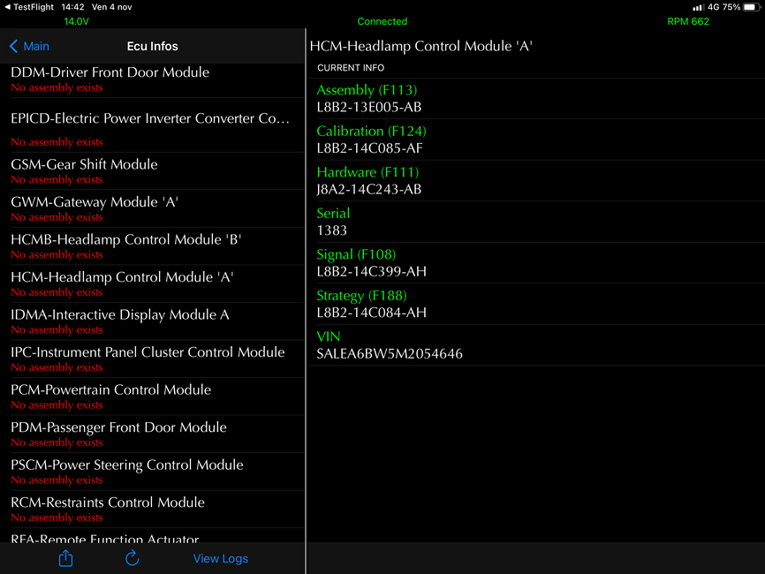765x574 pixels.
Task: Select GSM-Gear Shift Module
Action: (152, 171)
